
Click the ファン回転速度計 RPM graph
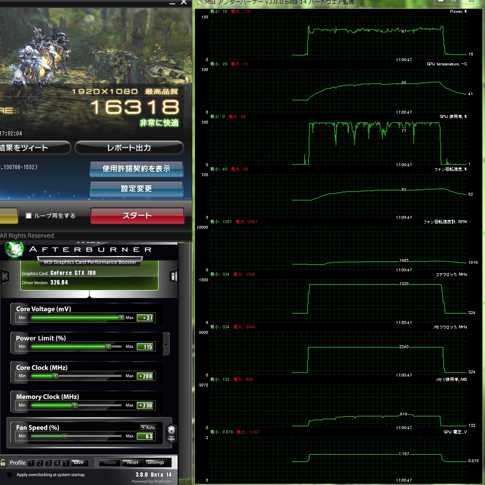338,248
